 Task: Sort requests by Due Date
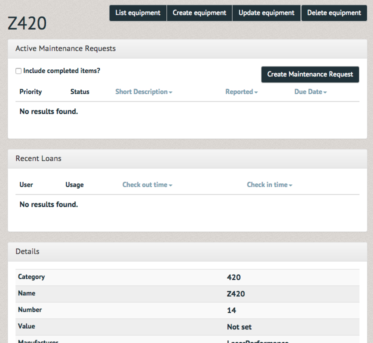[x=310, y=92]
